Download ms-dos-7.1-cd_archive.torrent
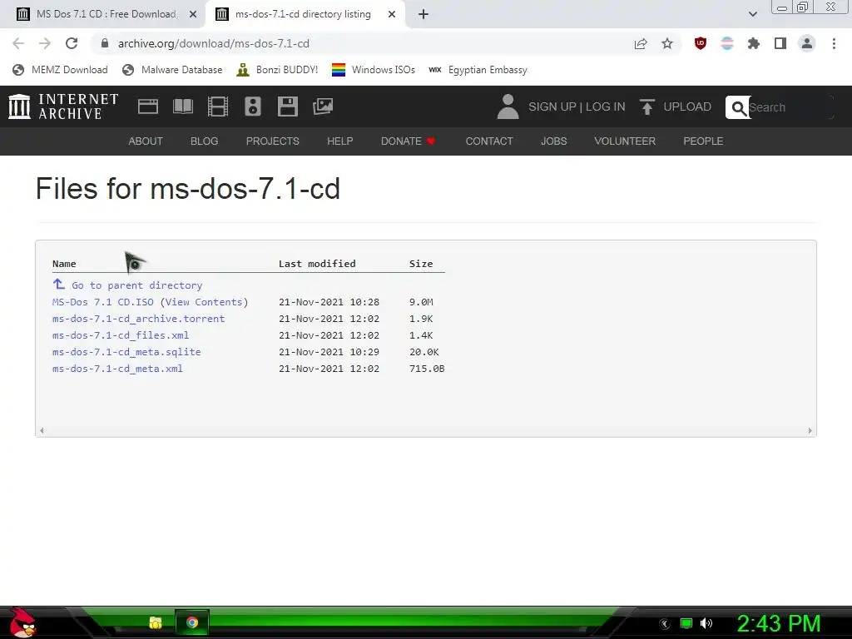This screenshot has width=852, height=639. tap(139, 319)
